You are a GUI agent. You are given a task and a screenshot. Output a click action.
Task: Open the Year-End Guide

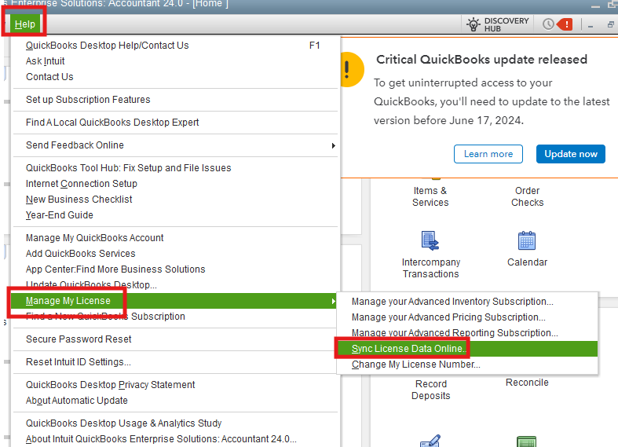(x=176, y=215)
